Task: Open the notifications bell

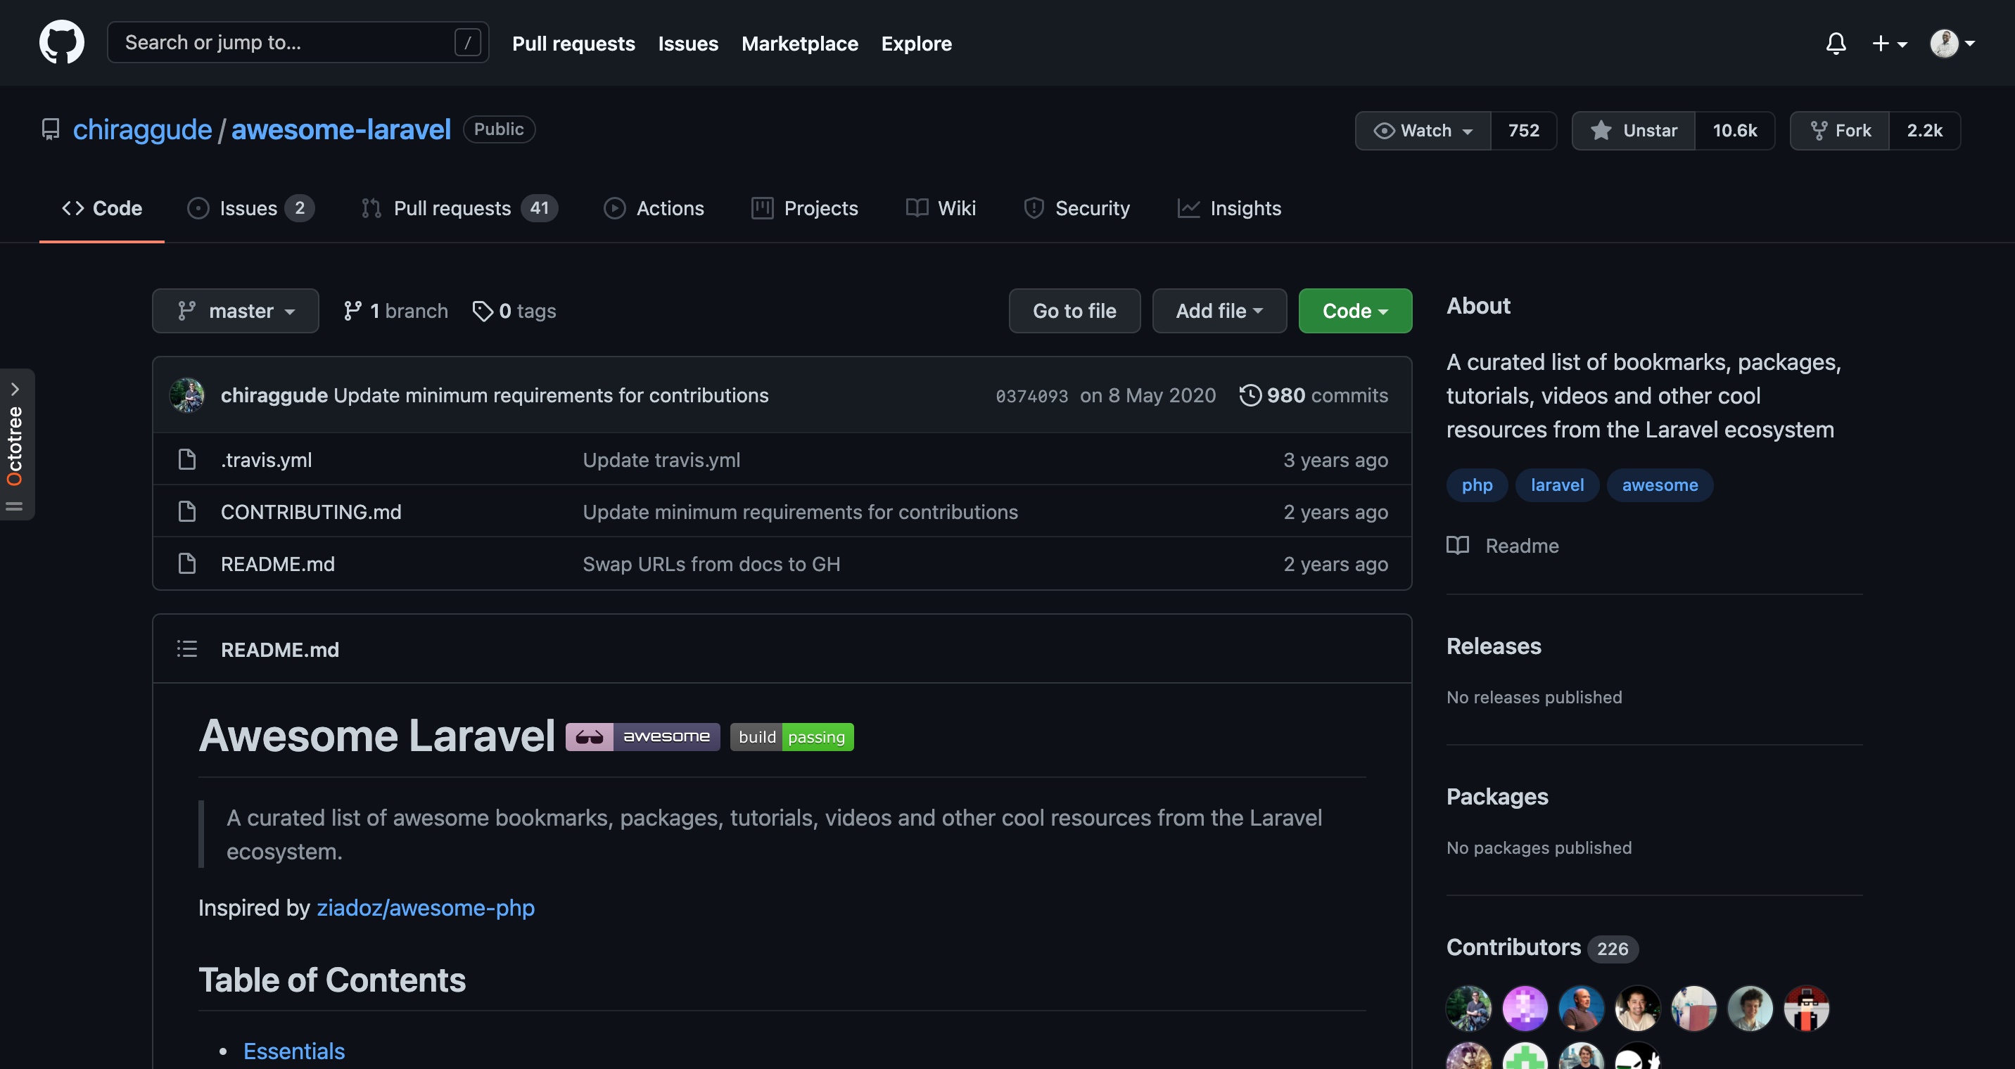Action: 1835,43
